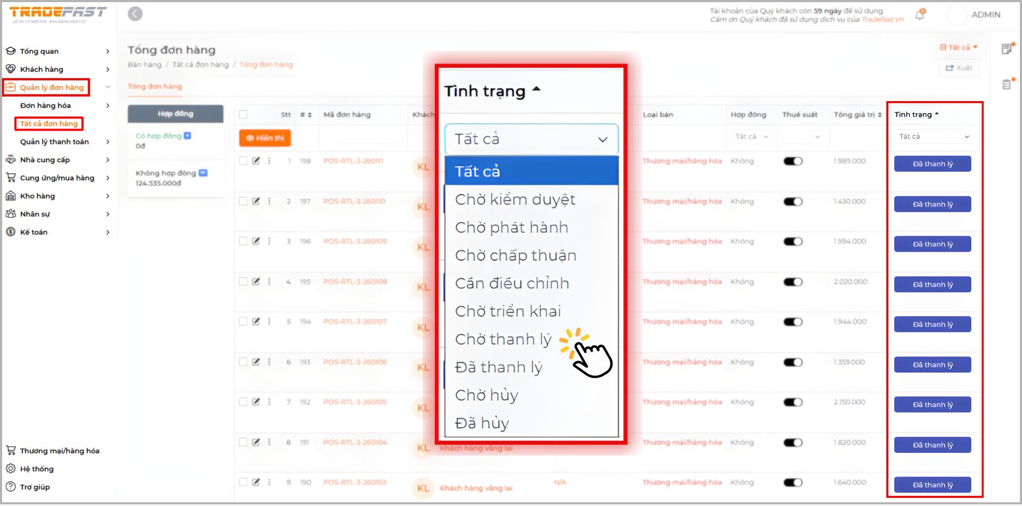Click the back arrow icon in header

pos(135,14)
